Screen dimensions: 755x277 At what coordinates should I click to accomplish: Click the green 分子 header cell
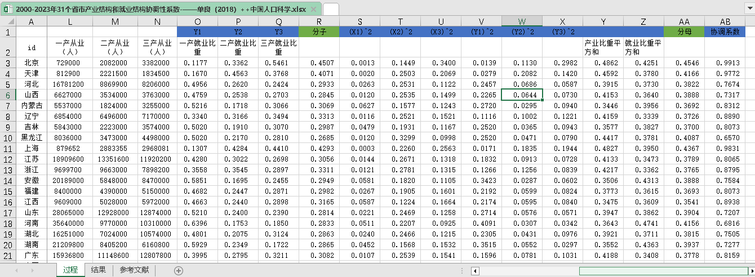[319, 32]
